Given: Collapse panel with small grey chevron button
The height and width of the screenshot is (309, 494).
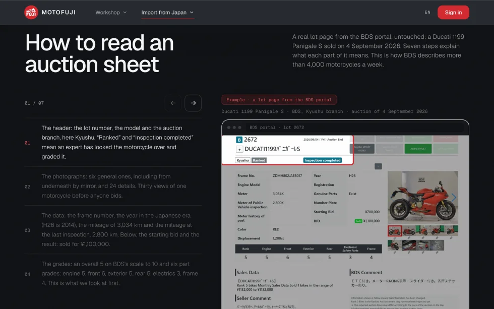Looking at the screenshot, I should 378,166.
